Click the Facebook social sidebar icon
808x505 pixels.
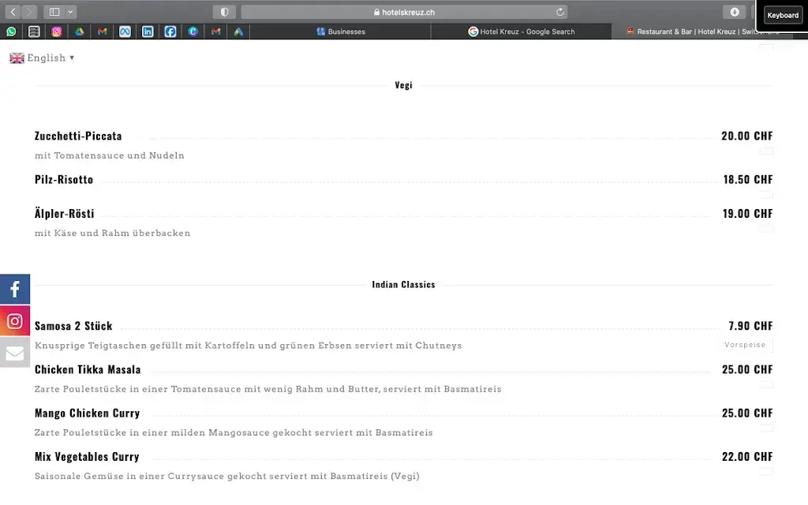15,290
